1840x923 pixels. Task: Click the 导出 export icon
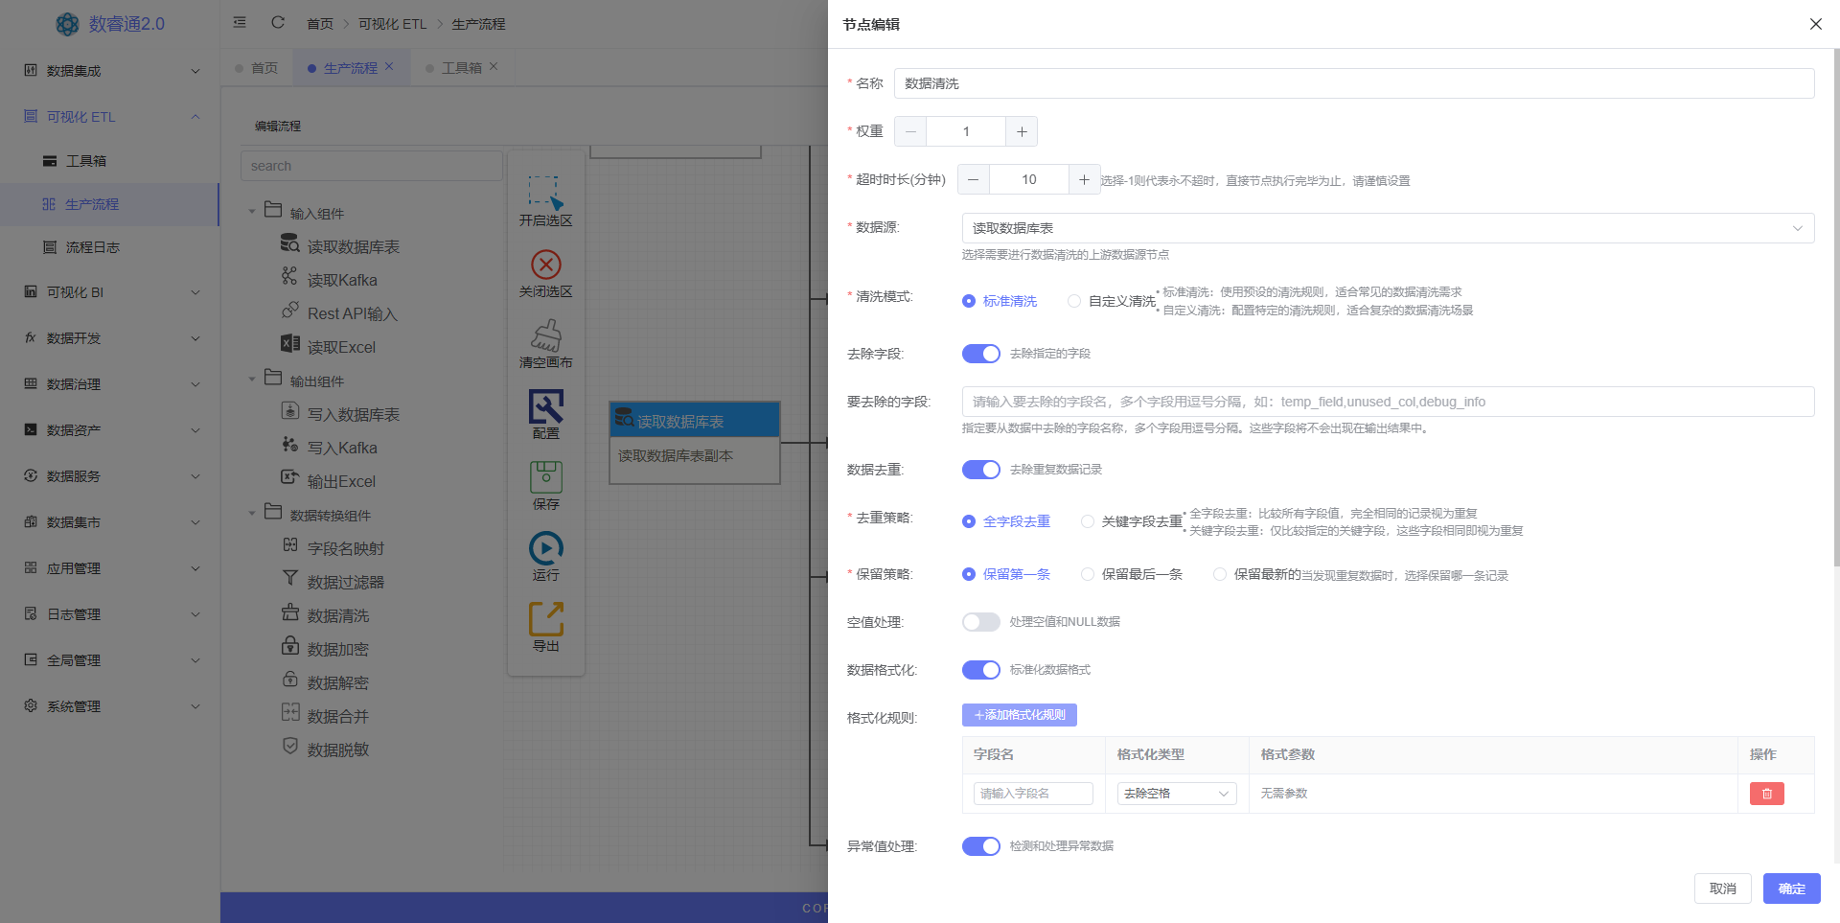pyautogui.click(x=545, y=619)
